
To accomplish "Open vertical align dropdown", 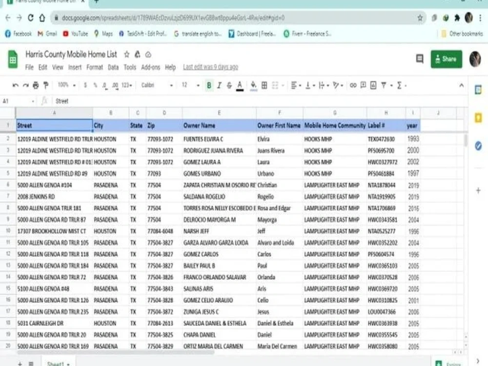I will pos(310,85).
